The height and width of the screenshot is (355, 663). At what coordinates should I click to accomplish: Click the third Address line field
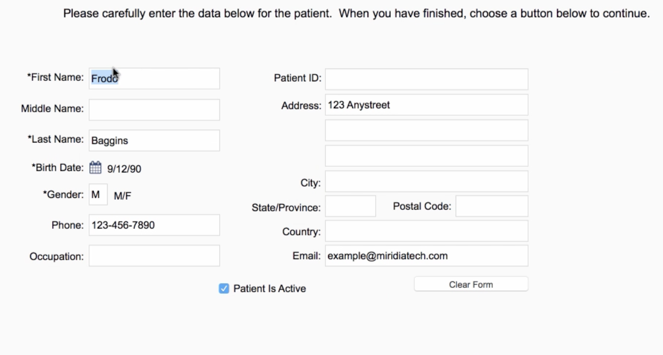pos(426,156)
